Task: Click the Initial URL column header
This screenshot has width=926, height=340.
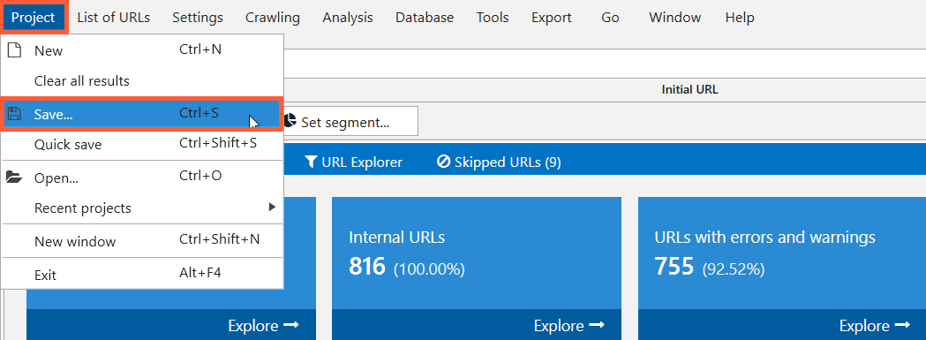Action: [689, 90]
